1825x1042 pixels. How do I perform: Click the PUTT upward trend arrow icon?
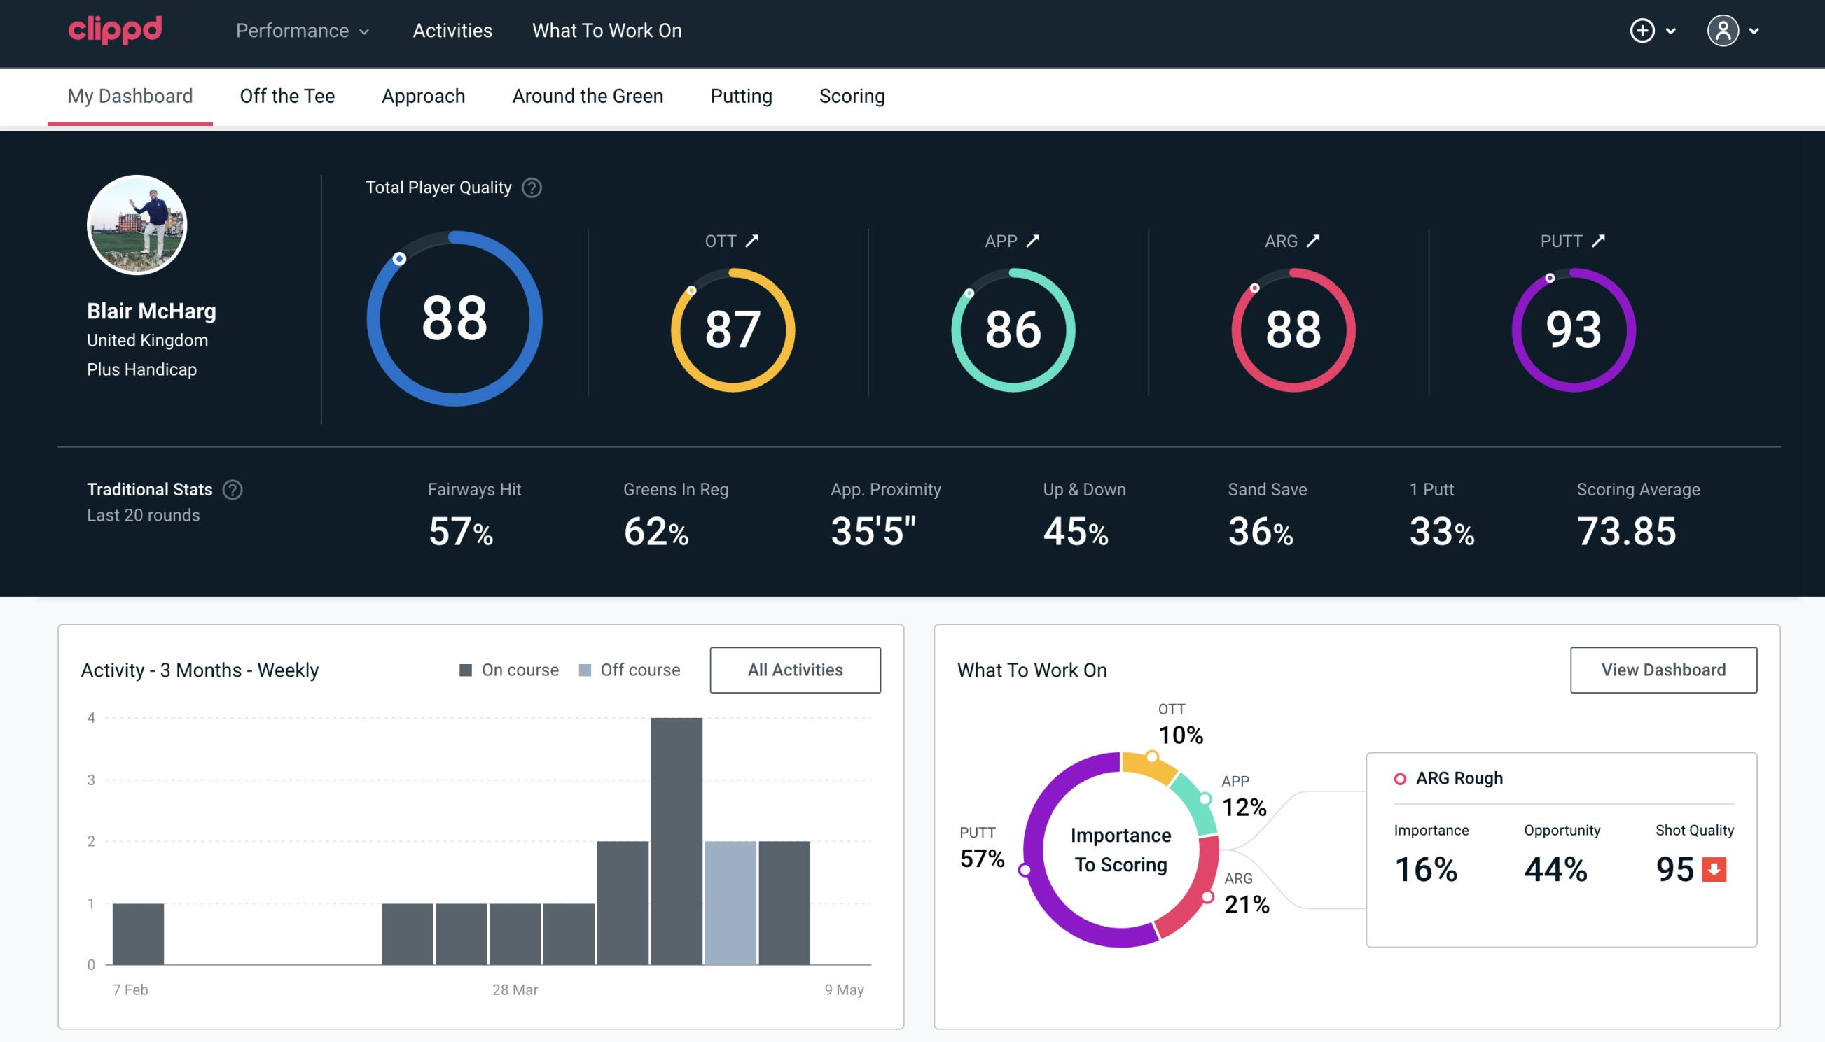(x=1600, y=241)
